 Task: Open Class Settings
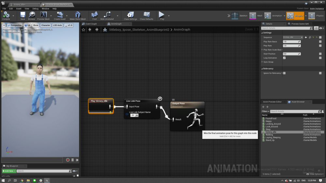tap(130, 16)
